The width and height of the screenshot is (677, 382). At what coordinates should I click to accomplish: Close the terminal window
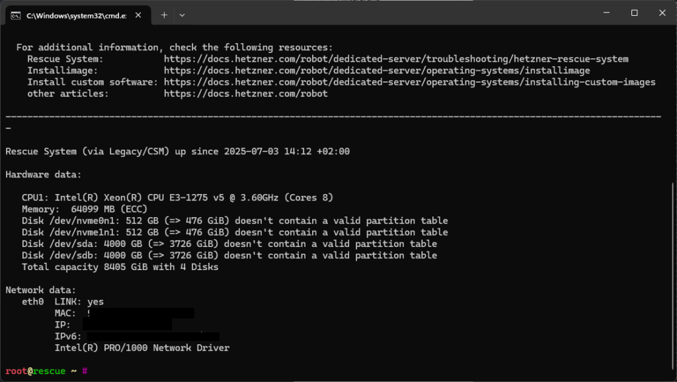[x=662, y=13]
